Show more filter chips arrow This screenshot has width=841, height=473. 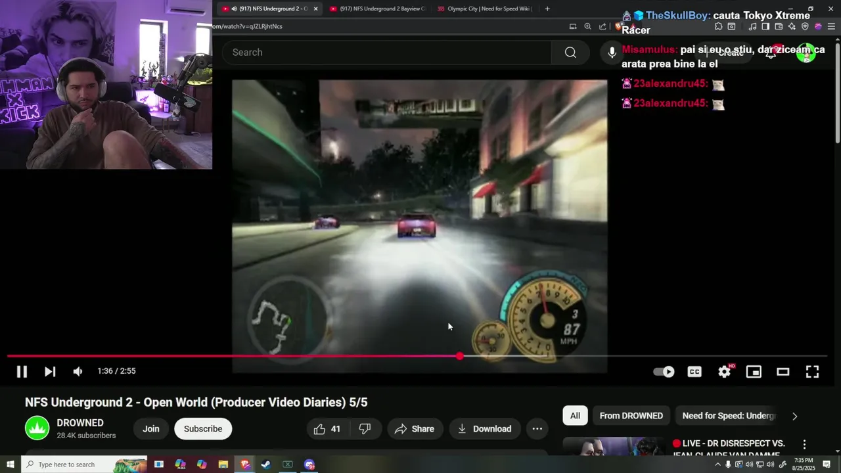[794, 416]
